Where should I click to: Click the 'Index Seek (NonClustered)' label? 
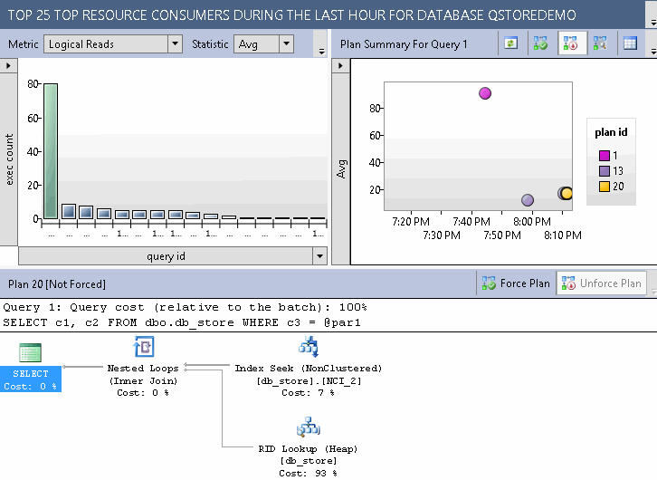309,368
